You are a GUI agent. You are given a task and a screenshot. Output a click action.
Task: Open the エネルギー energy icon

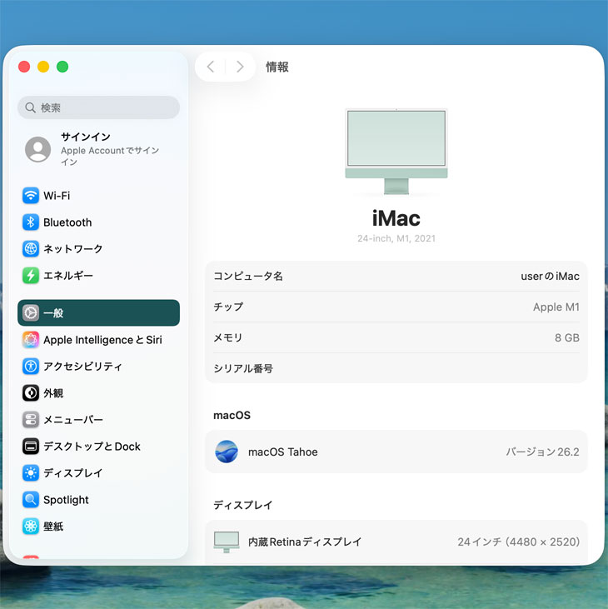click(x=31, y=276)
